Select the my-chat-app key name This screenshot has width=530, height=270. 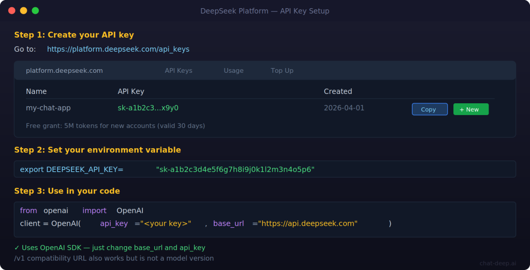[x=48, y=108]
